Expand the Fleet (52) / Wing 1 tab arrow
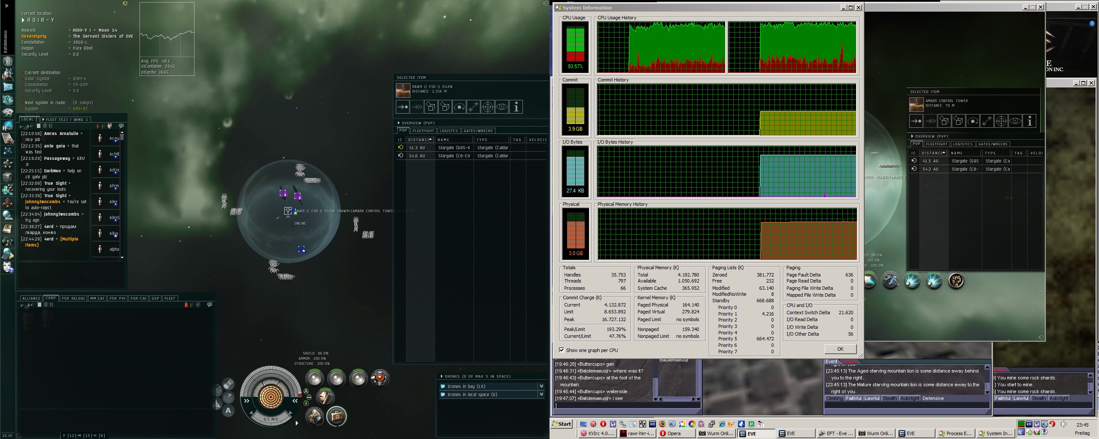Viewport: 1099px width, 439px height. [43, 120]
